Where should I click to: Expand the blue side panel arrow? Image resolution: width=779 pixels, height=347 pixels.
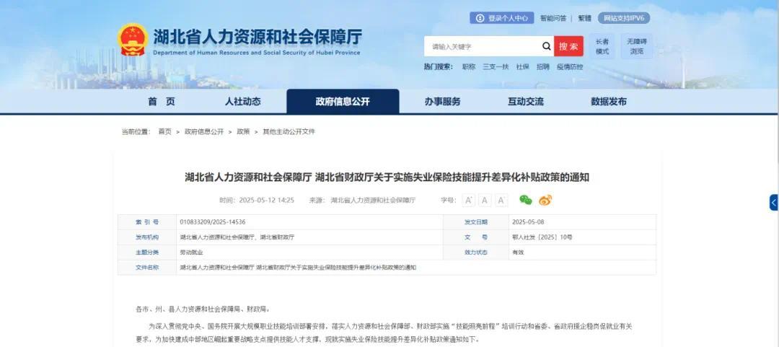774,202
